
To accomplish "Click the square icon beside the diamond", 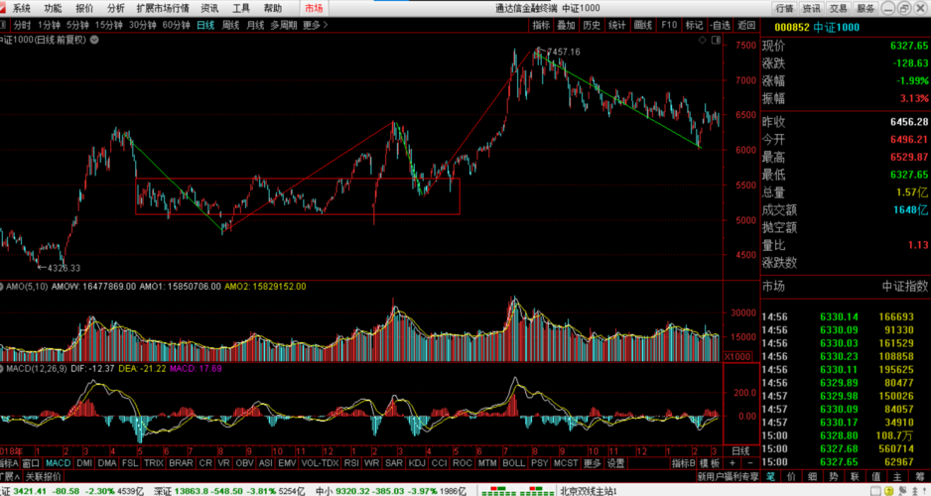I will click(715, 40).
